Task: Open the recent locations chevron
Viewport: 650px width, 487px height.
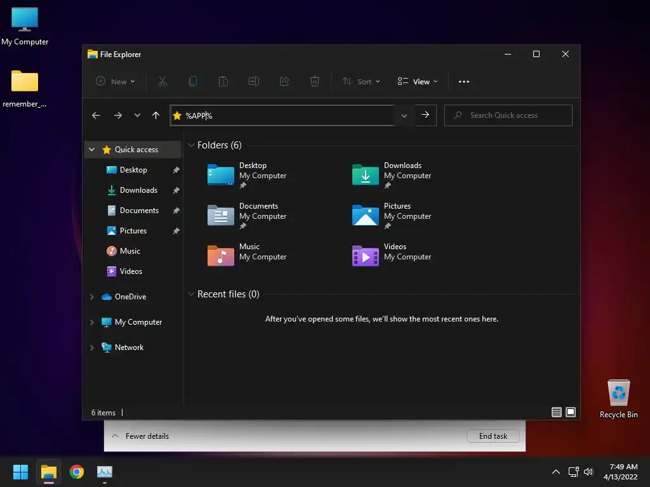Action: (137, 115)
